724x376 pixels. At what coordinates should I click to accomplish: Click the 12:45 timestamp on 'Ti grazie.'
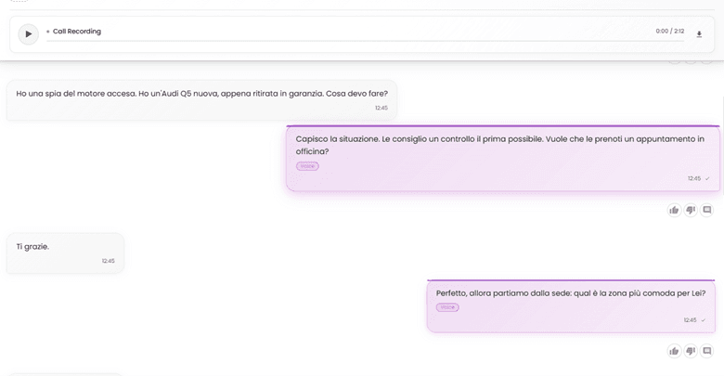coord(108,261)
